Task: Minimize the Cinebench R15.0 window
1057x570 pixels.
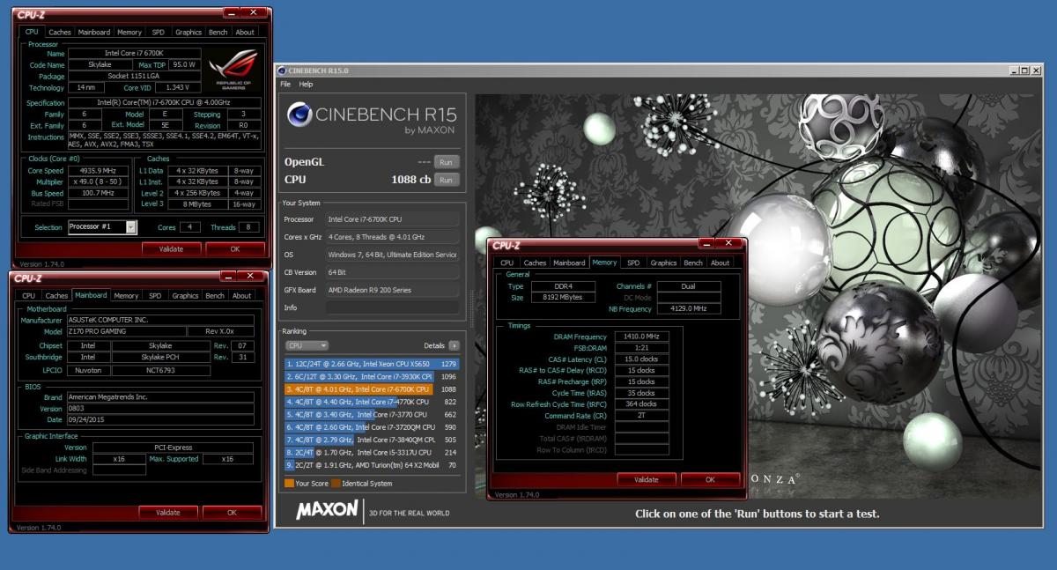Action: click(1016, 70)
